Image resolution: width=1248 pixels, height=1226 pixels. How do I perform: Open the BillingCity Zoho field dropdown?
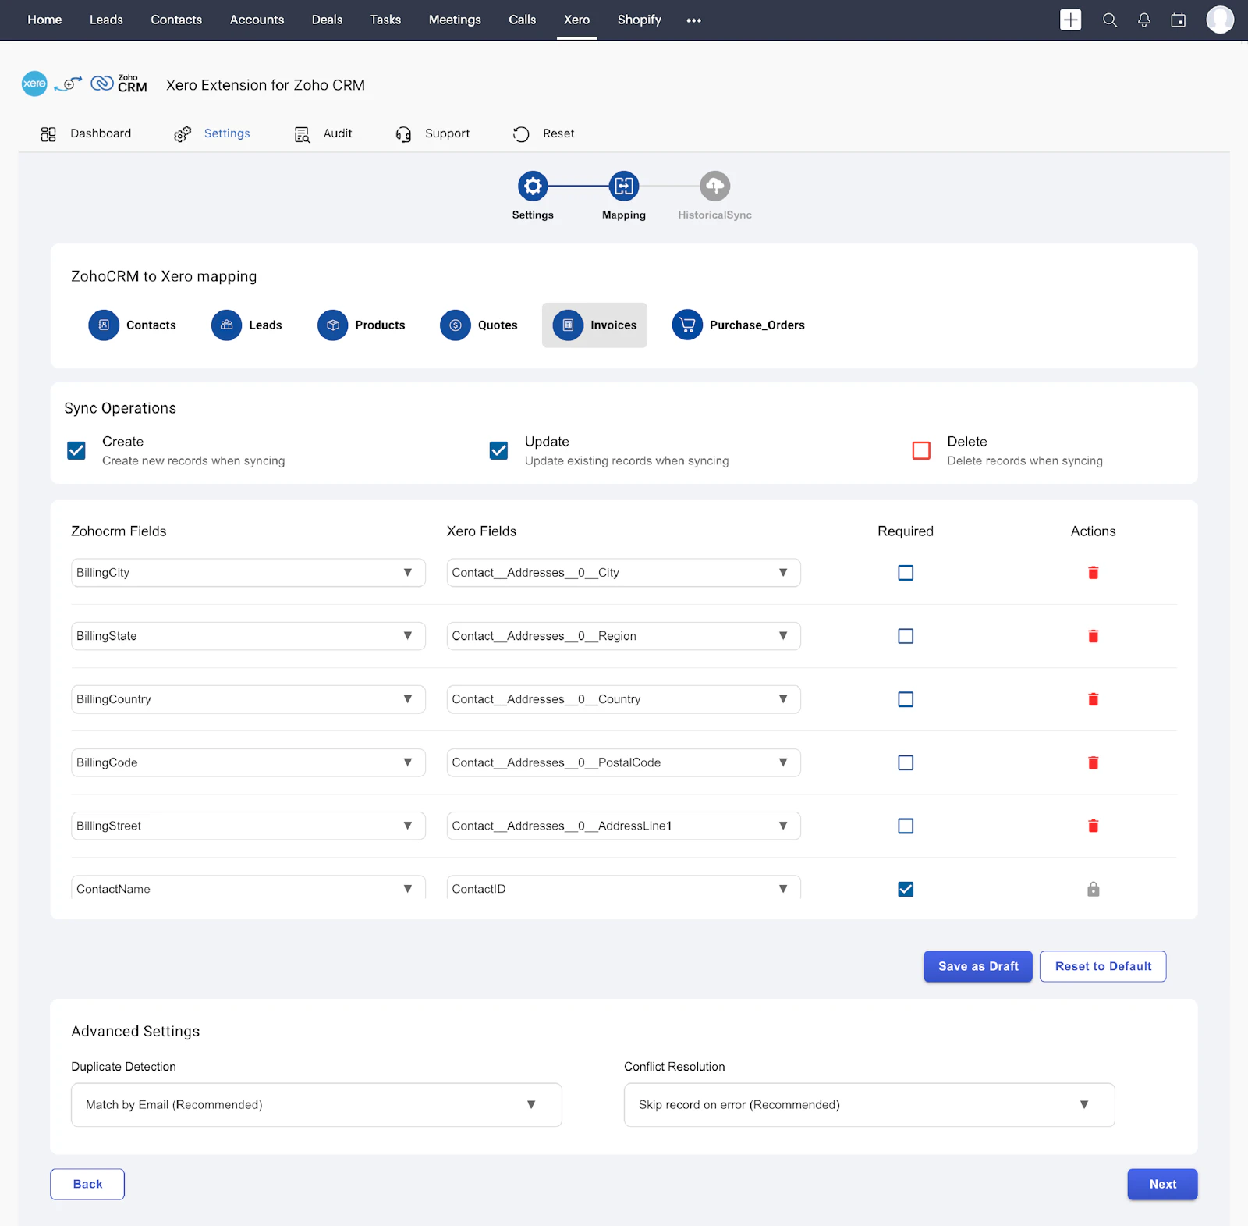click(248, 573)
